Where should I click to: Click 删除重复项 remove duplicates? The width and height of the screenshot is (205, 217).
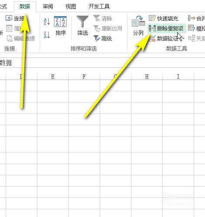click(167, 28)
